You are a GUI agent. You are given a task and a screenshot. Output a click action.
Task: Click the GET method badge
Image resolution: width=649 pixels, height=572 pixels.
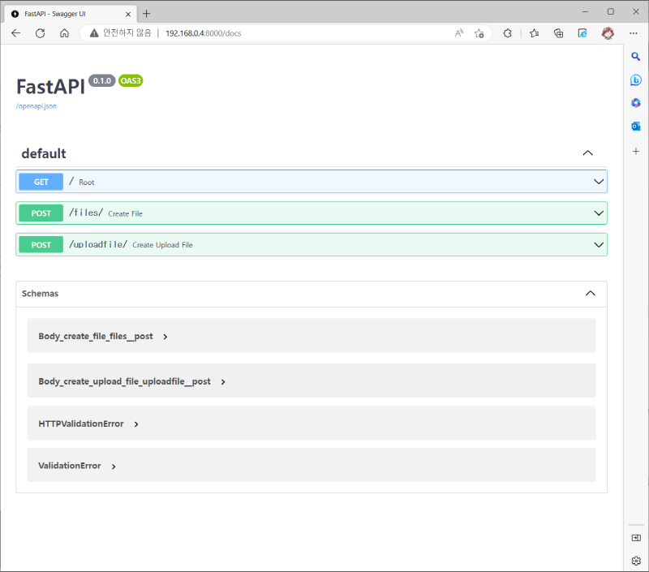tap(41, 182)
